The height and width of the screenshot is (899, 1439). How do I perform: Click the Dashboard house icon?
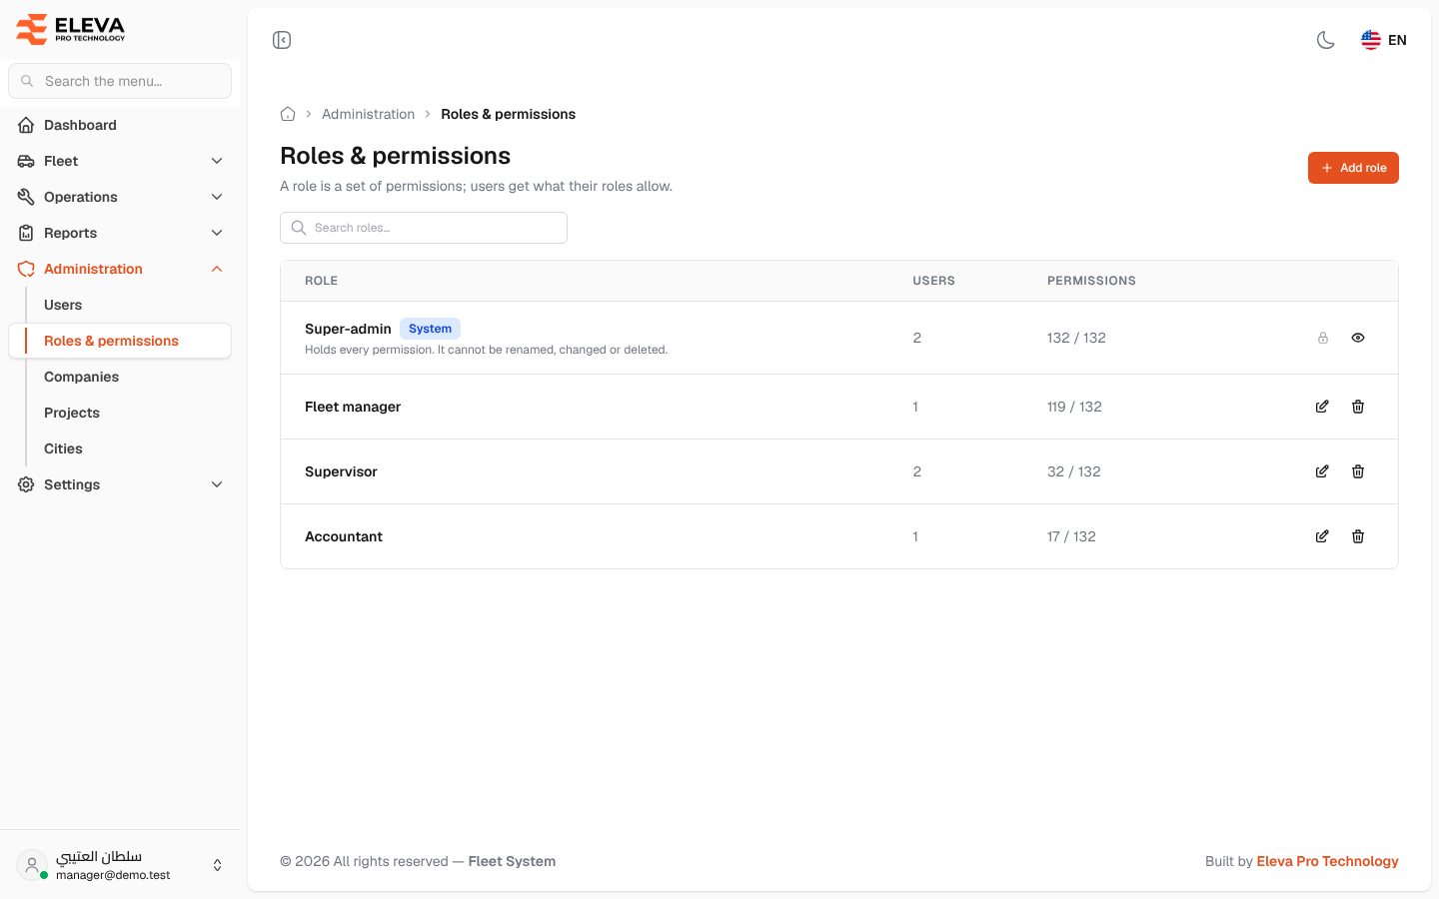[x=26, y=125]
